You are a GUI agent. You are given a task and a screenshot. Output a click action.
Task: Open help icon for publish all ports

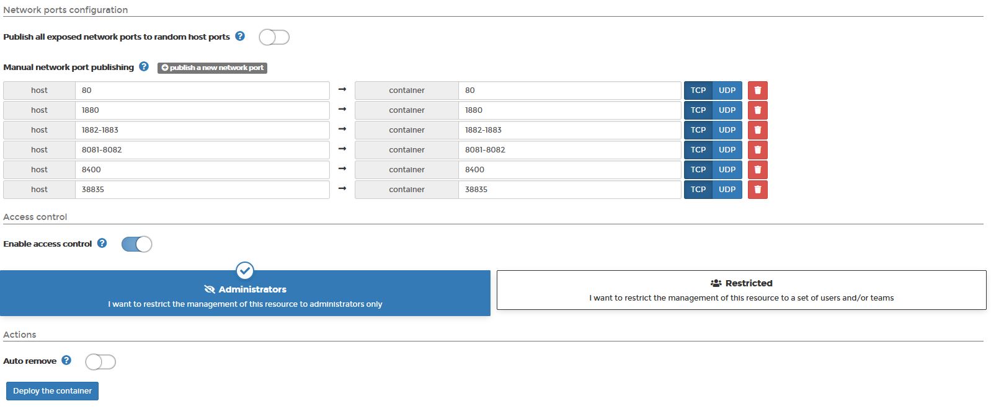[x=240, y=37]
